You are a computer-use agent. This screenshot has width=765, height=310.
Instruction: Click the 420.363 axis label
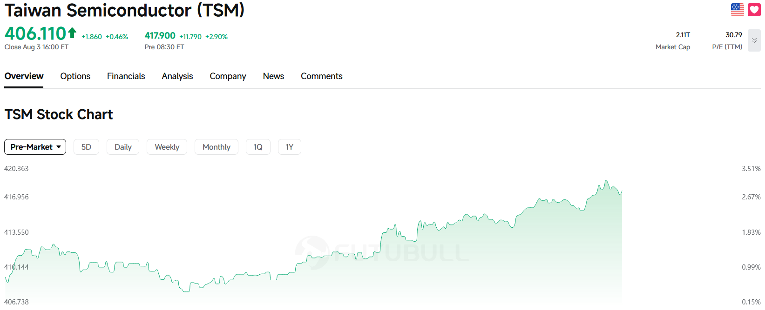(x=16, y=169)
